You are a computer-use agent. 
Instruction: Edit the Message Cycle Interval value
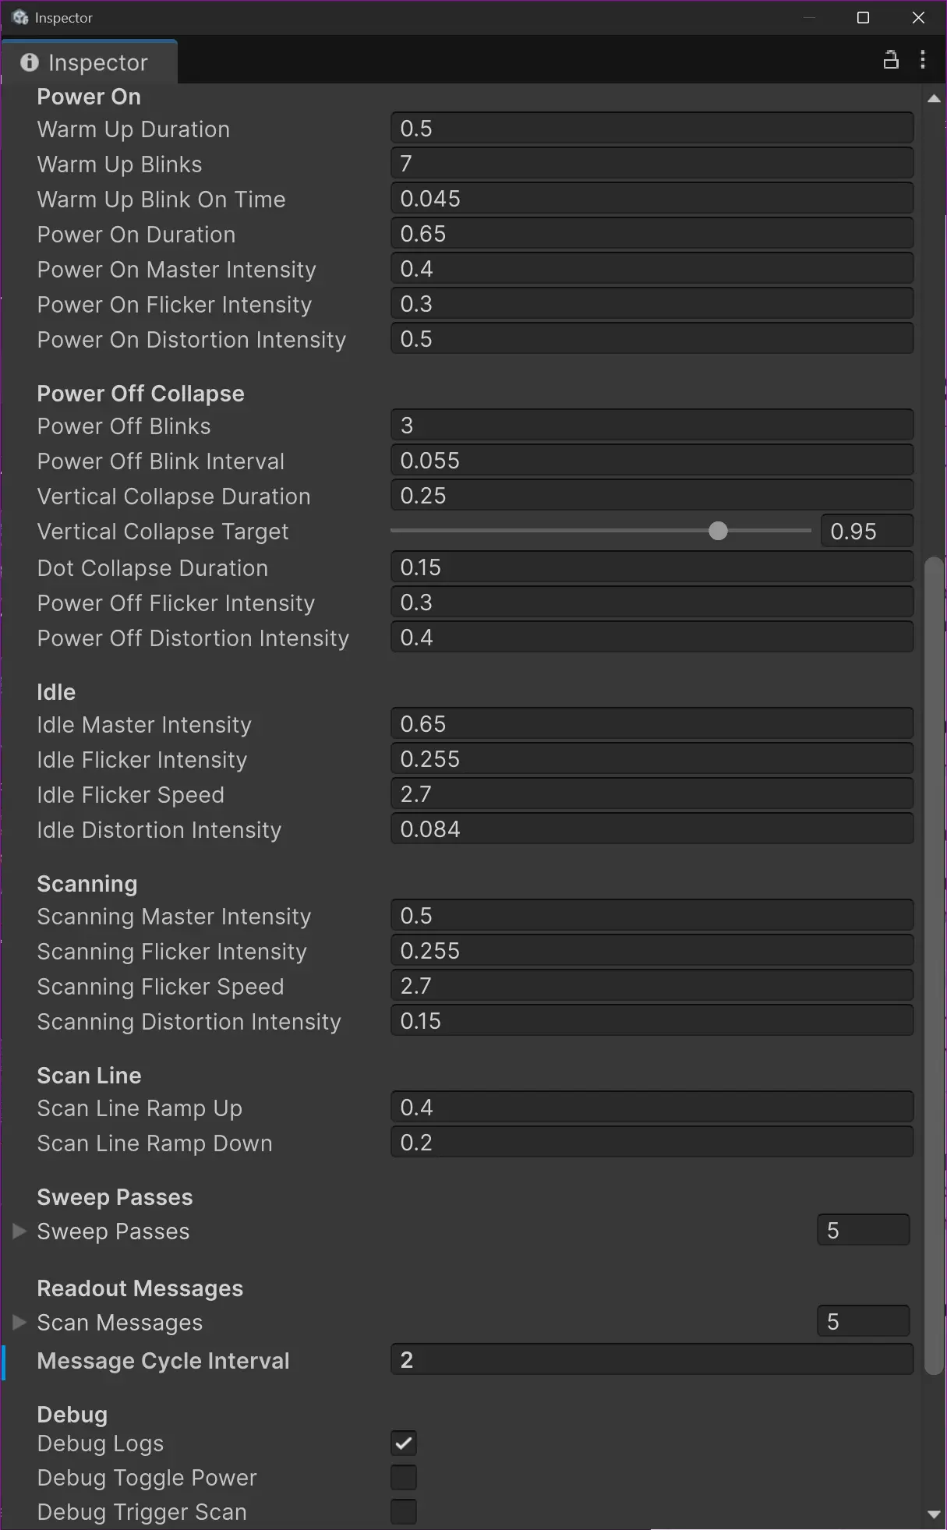tap(652, 1359)
